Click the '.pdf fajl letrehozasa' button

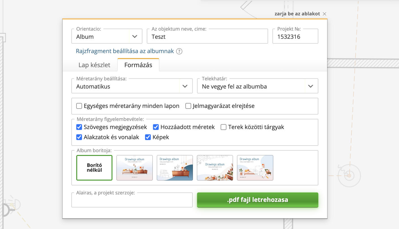[258, 200]
